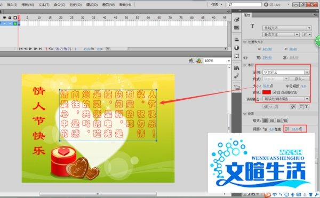The image size is (320, 198).
Task: Toggle loop playback in timeline
Action: pos(51,49)
